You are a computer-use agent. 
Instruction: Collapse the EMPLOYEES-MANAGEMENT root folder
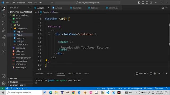coord(20,12)
